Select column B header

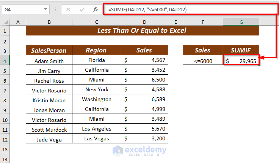pos(49,22)
